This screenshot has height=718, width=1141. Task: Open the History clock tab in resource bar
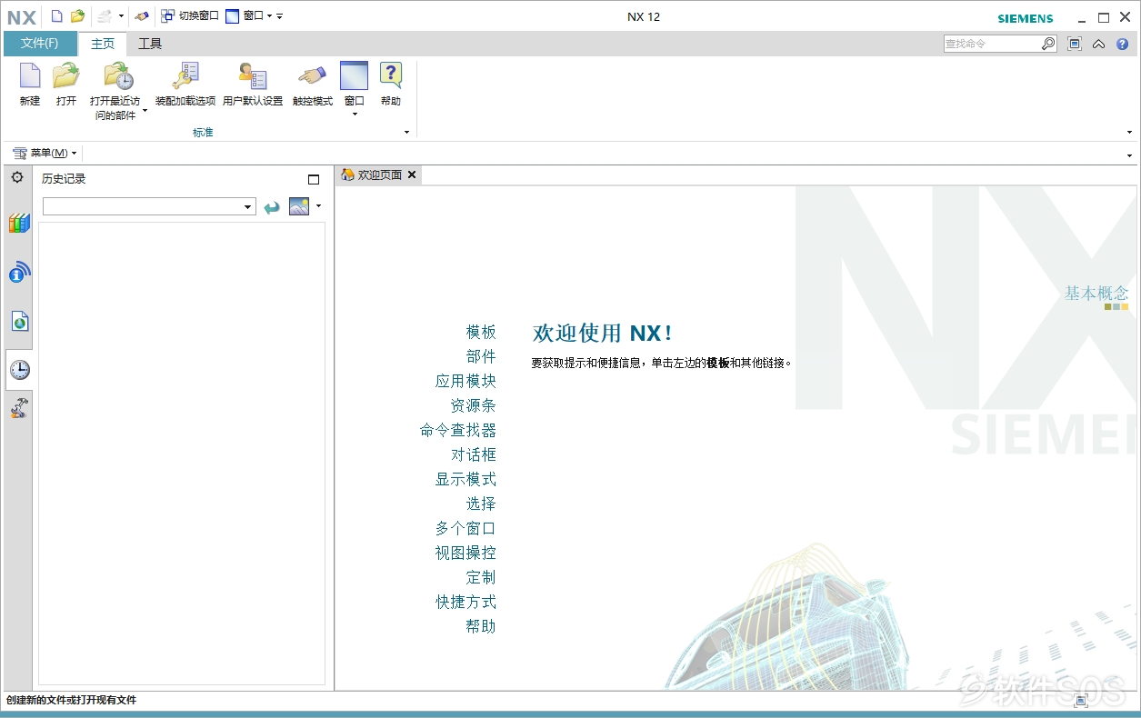click(19, 370)
